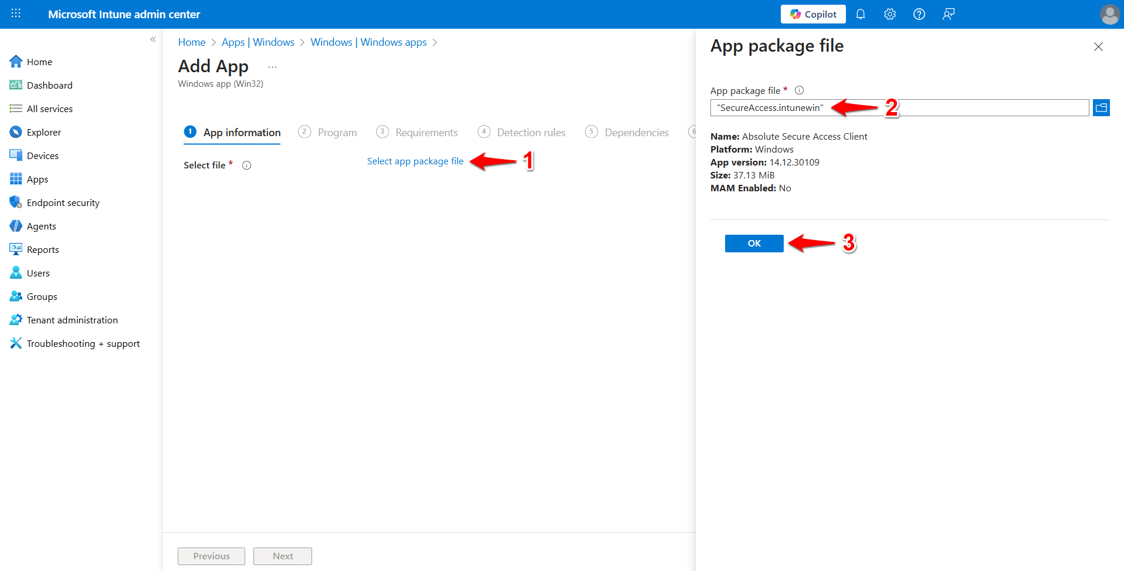Open the Dashboard sidebar icon

[16, 85]
